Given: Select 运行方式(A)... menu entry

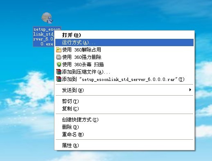Looking at the screenshot, I should (x=124, y=42).
